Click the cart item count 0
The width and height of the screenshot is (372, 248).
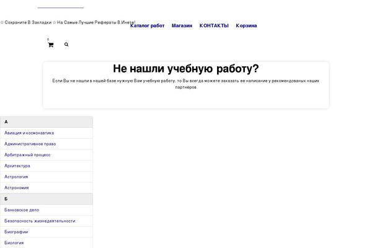(48, 39)
